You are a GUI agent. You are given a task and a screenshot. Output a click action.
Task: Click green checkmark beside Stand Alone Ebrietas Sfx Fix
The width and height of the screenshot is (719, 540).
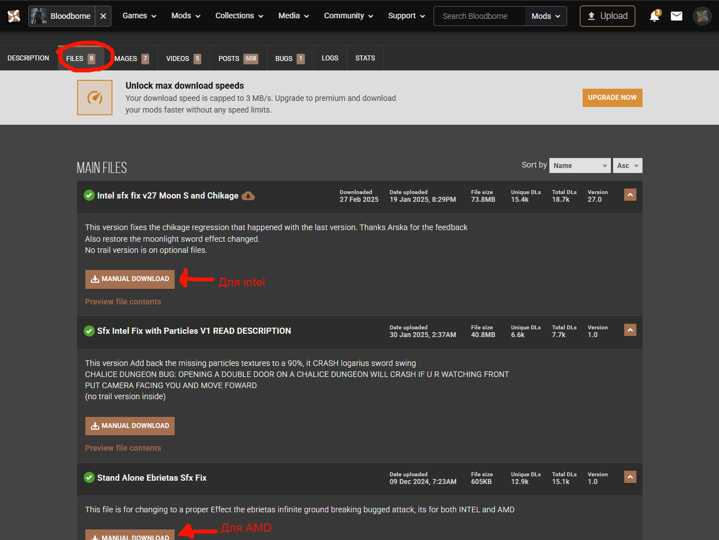[89, 477]
